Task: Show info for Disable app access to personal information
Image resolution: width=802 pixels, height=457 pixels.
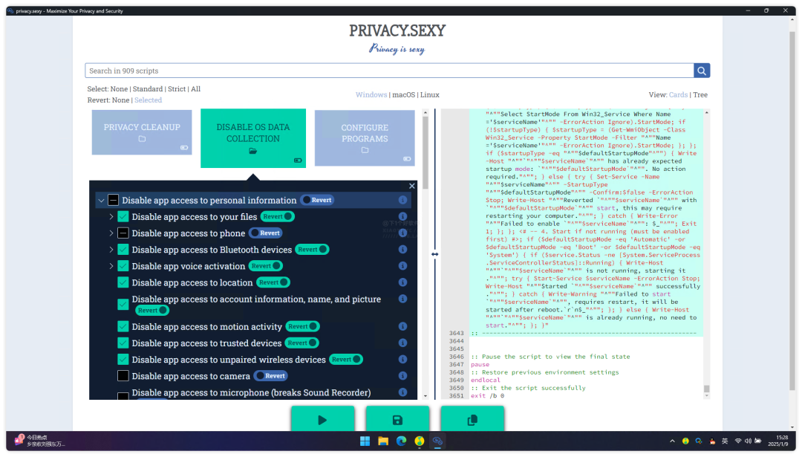Action: point(402,200)
